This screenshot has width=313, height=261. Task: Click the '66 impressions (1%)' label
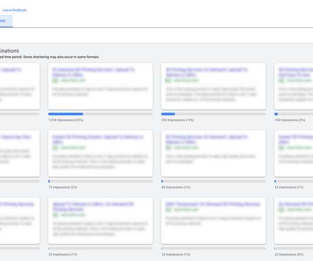[176, 187]
